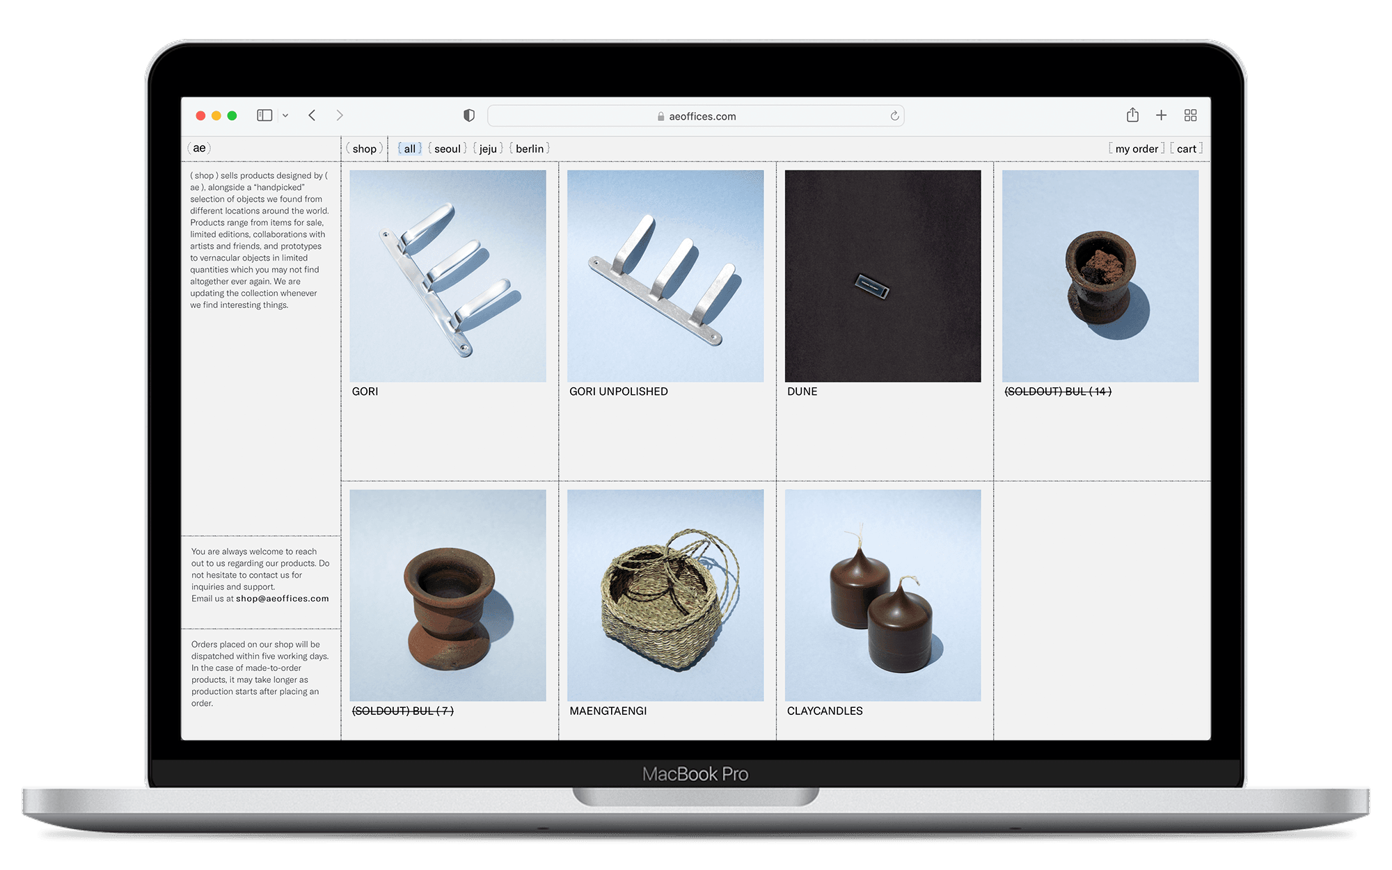Screen dimensions: 1392x870
Task: Select the seoul filter tab
Action: 448,149
